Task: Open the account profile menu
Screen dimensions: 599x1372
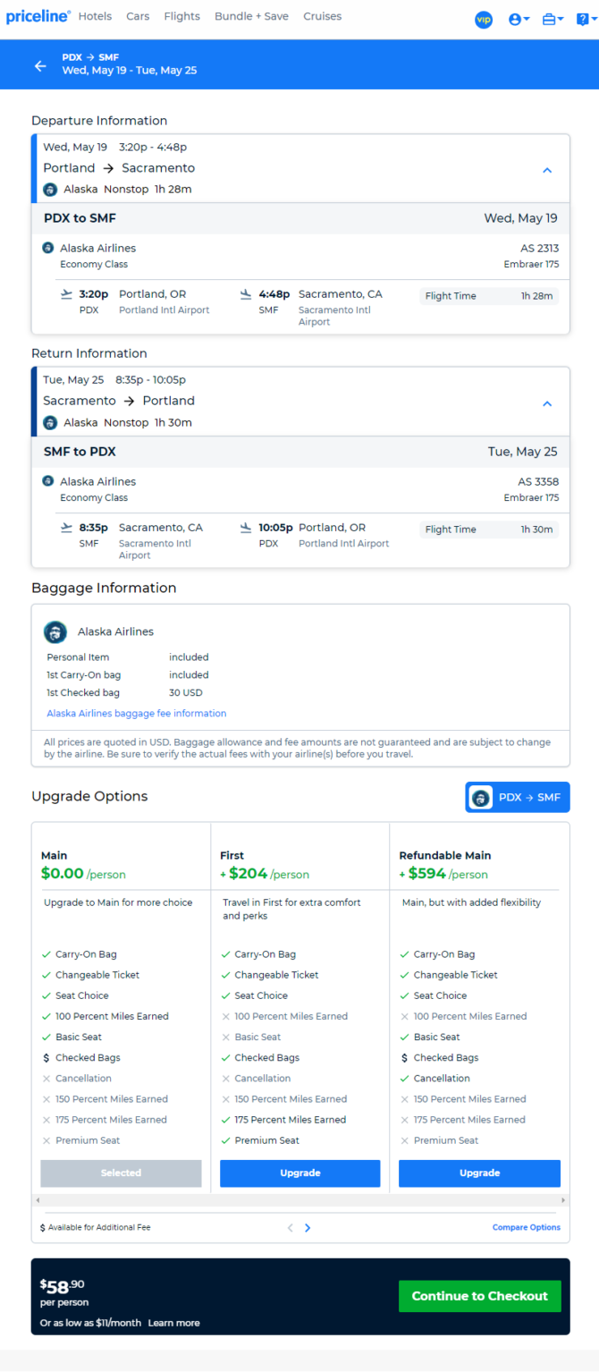Action: coord(519,19)
